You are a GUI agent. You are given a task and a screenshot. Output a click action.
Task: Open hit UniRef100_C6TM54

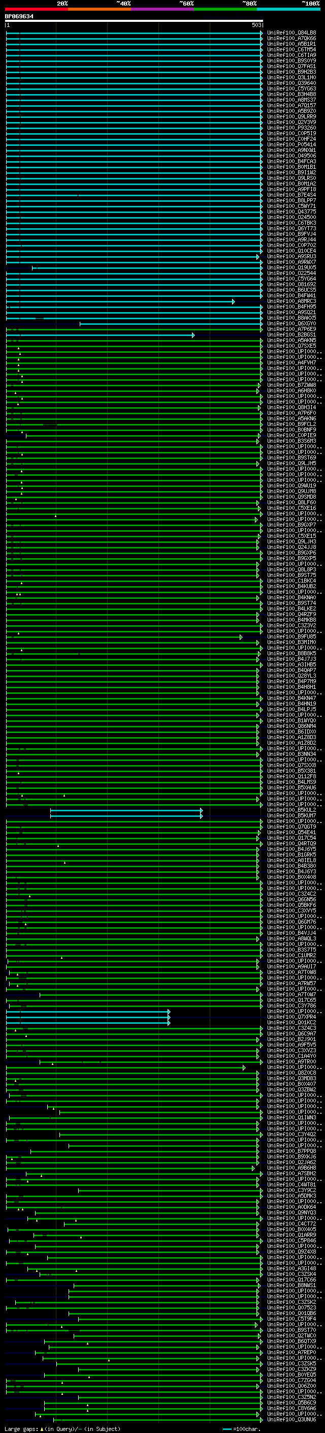pyautogui.click(x=291, y=49)
